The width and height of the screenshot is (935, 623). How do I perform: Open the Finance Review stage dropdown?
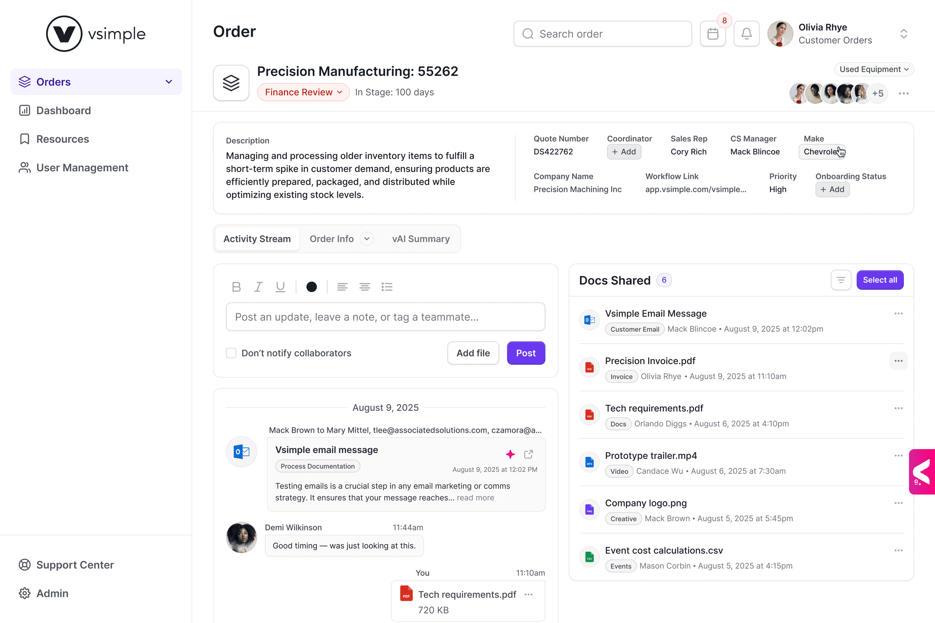pos(303,92)
